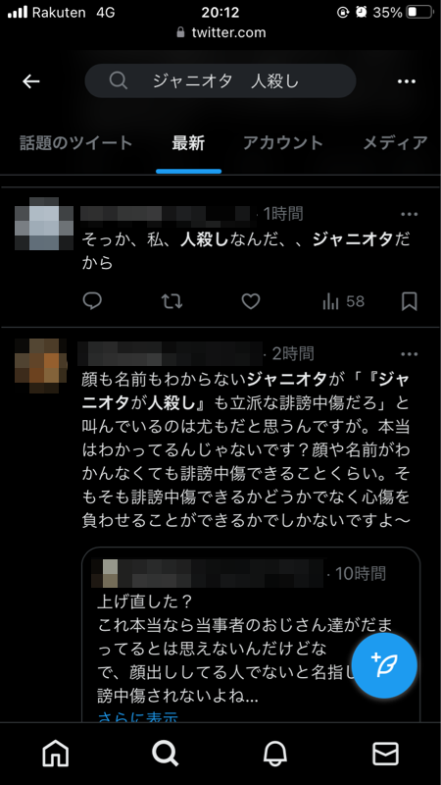The width and height of the screenshot is (441, 785).
Task: Retweet the first tweet
Action: click(x=171, y=301)
